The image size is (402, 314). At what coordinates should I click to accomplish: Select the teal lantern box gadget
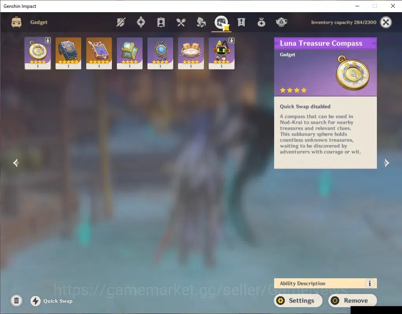(129, 53)
